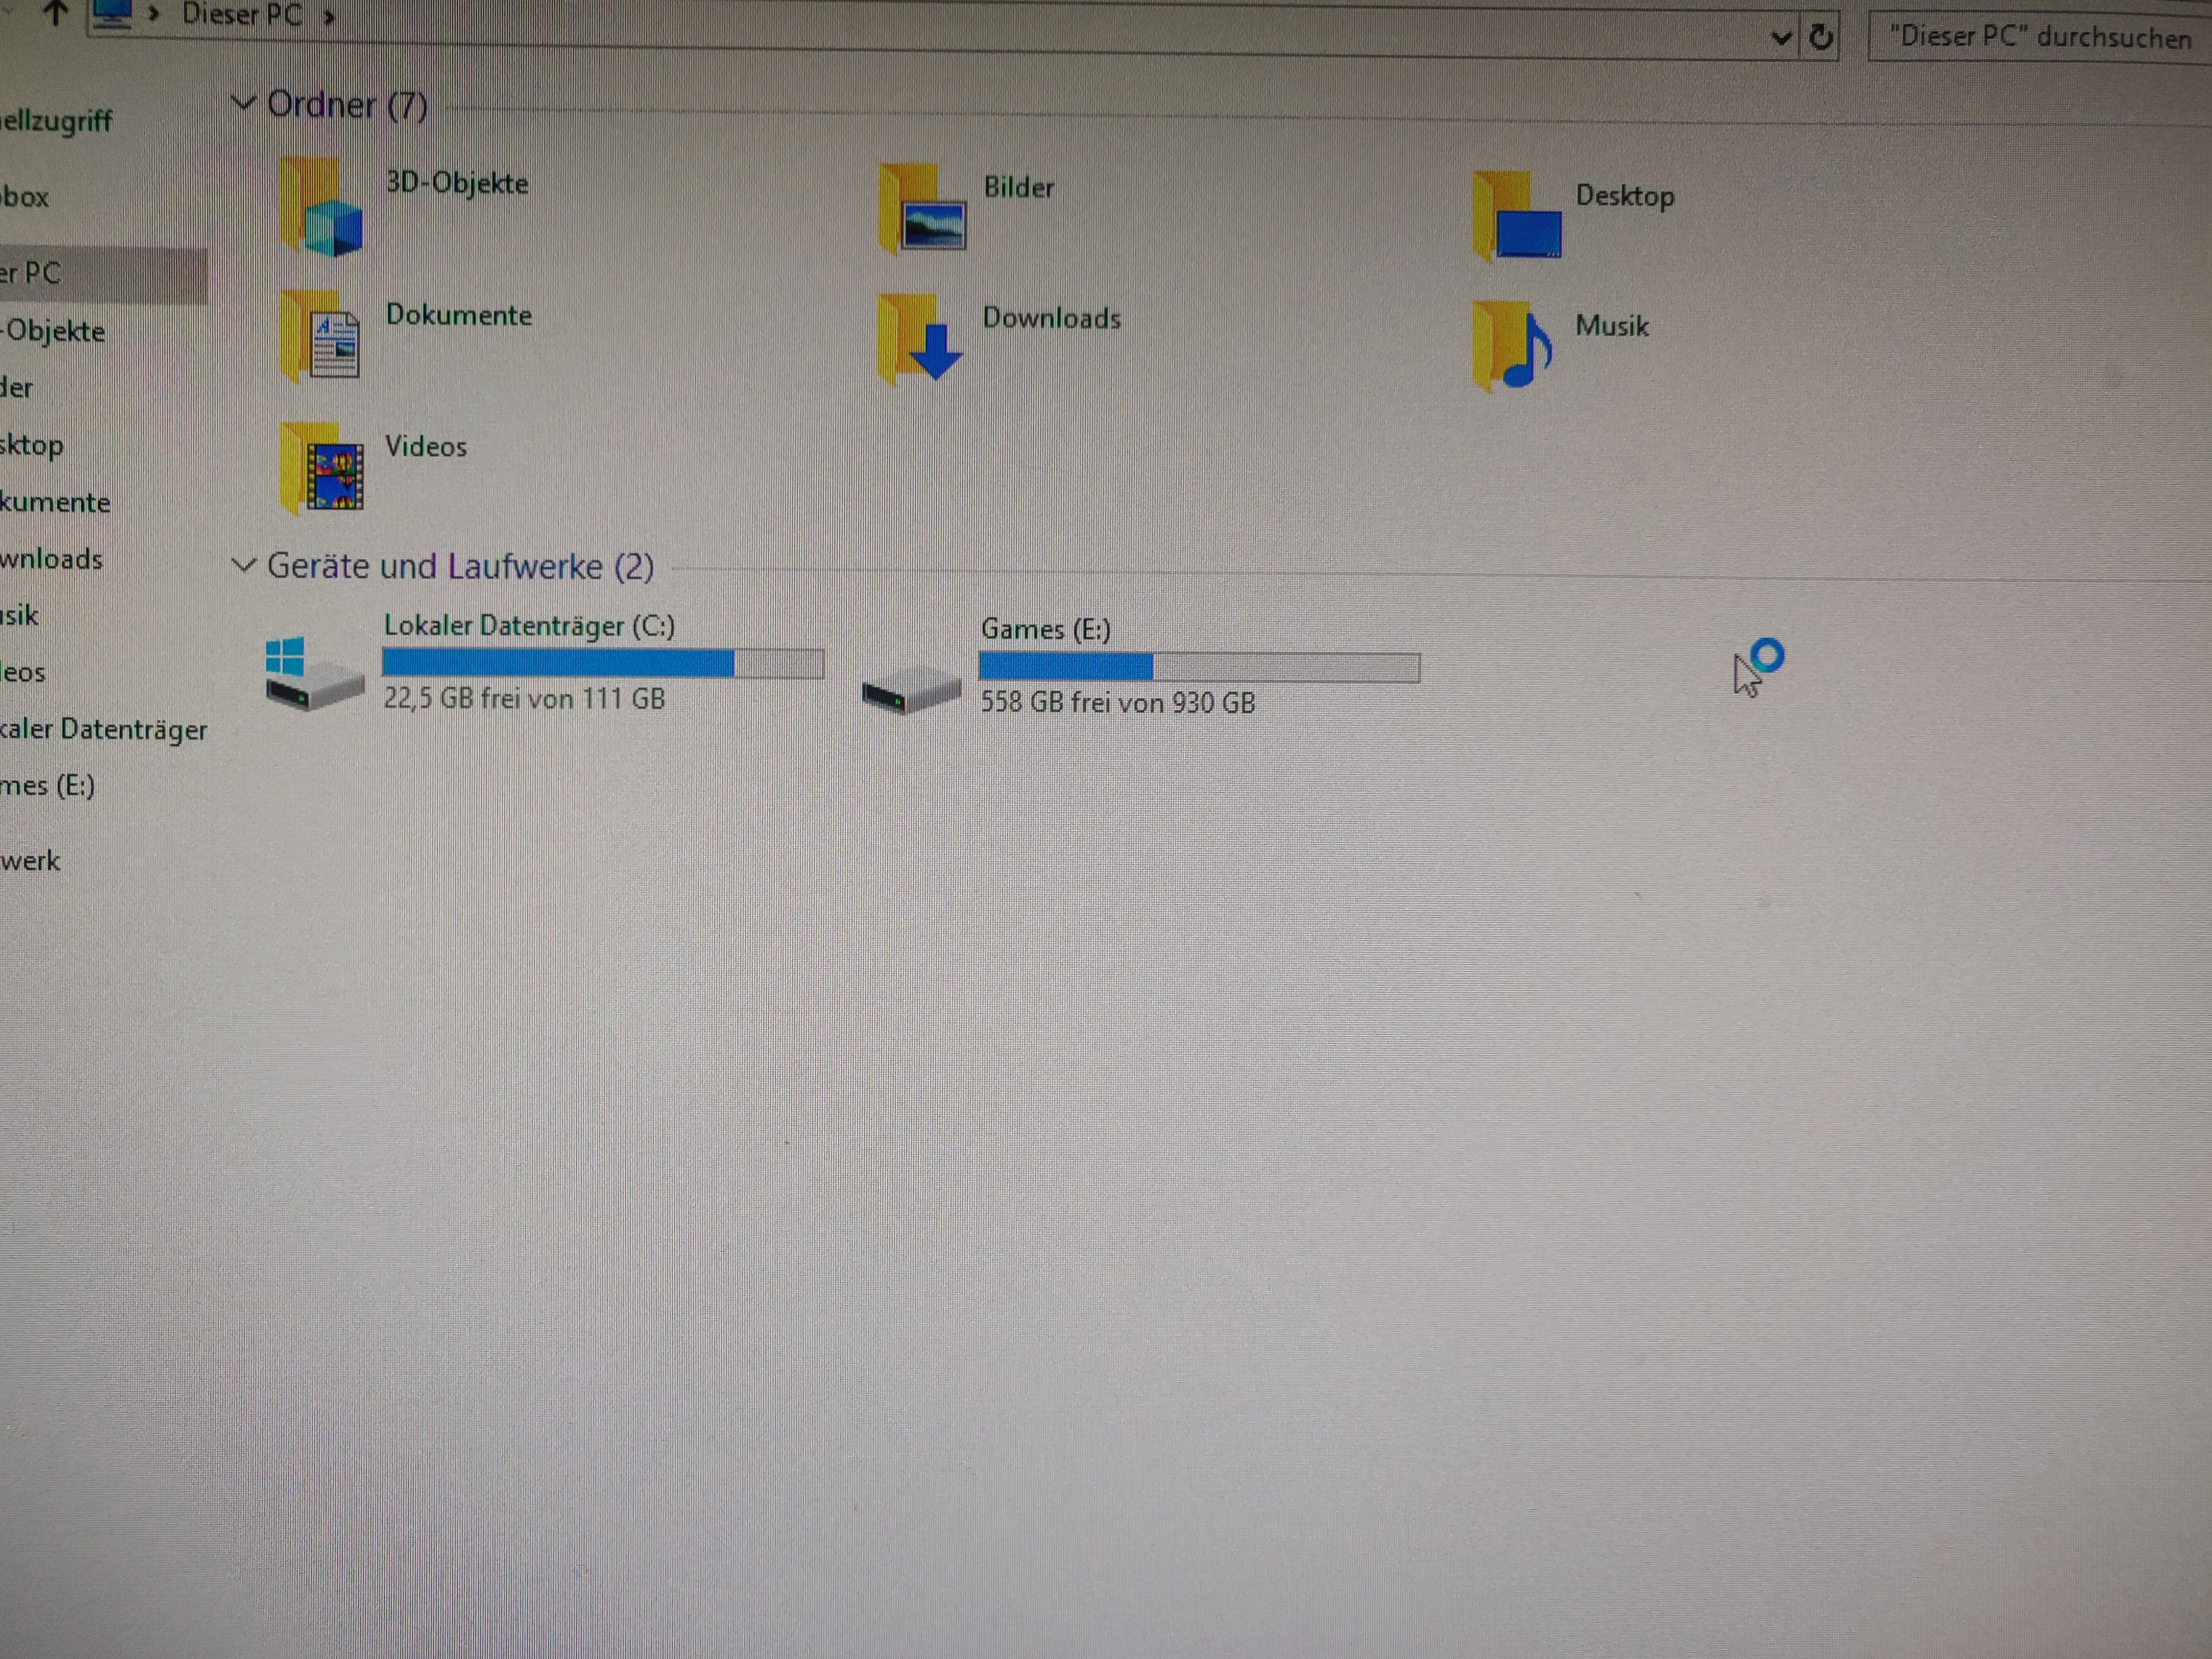Focus the "Dieser PC" durchsuchen search field

coord(2040,38)
